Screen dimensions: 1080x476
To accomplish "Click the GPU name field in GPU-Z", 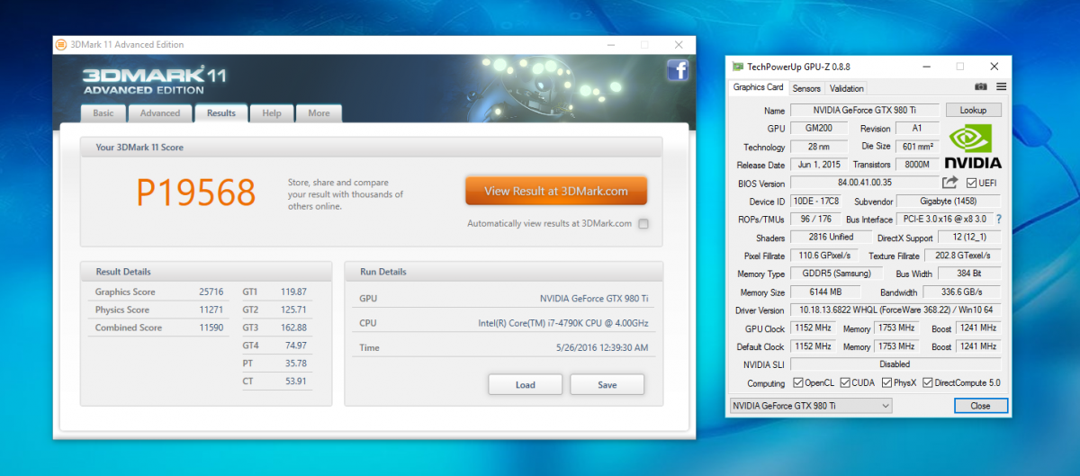I will [865, 110].
